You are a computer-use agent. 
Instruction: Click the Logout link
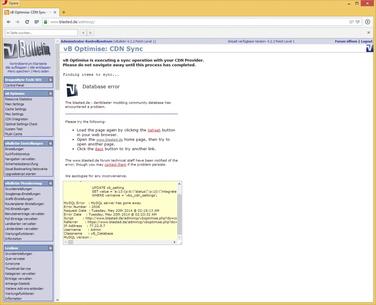click(366, 41)
